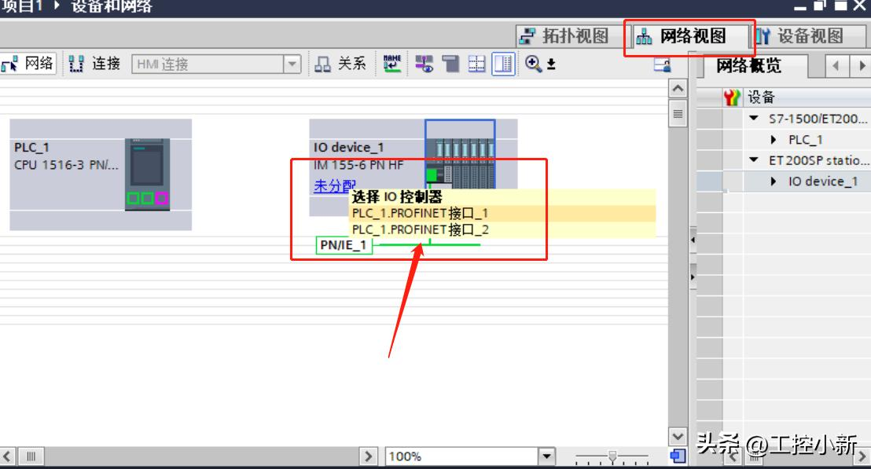Image resolution: width=871 pixels, height=469 pixels.
Task: Click the vertical scrollbar up arrow
Action: (678, 89)
